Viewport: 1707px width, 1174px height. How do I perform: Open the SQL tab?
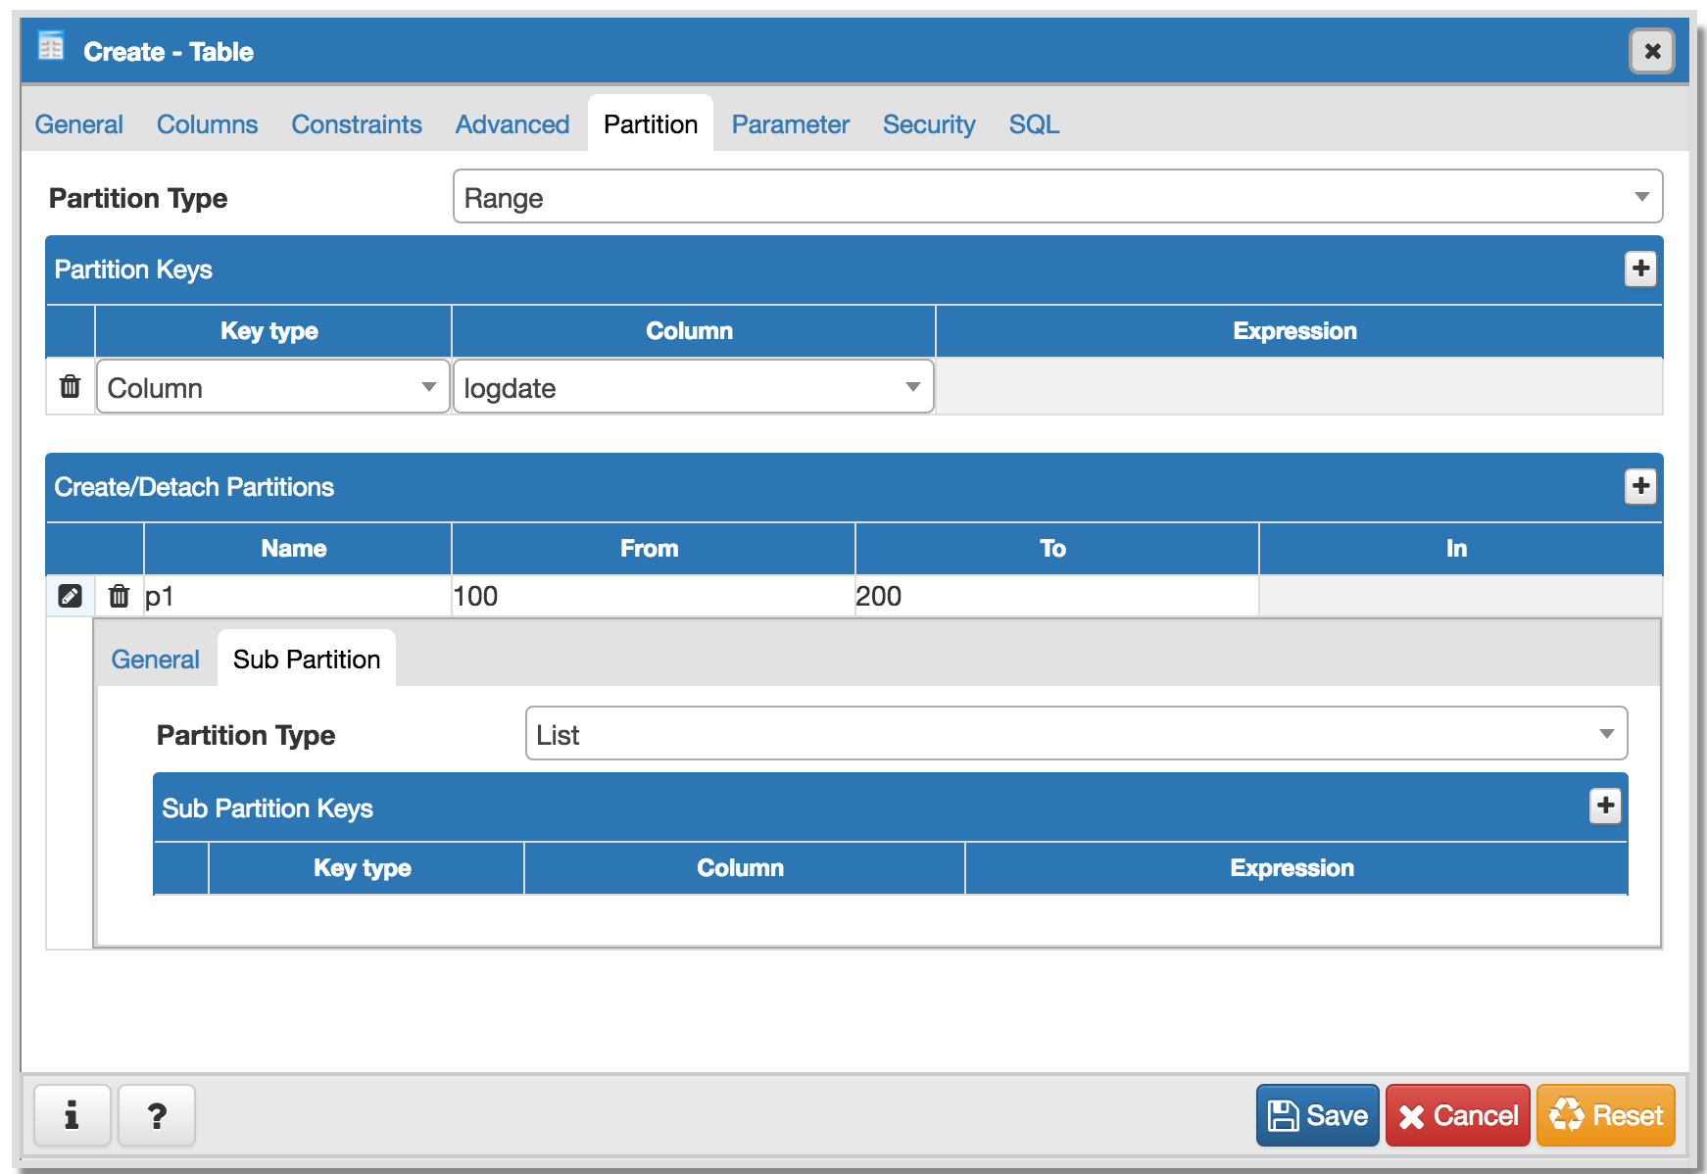coord(1034,124)
